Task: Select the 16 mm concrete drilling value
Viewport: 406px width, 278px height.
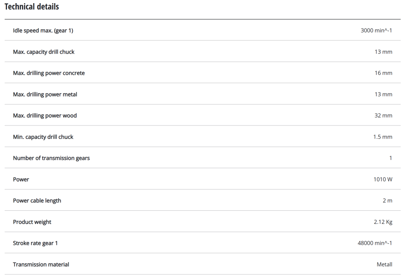Action: point(383,73)
